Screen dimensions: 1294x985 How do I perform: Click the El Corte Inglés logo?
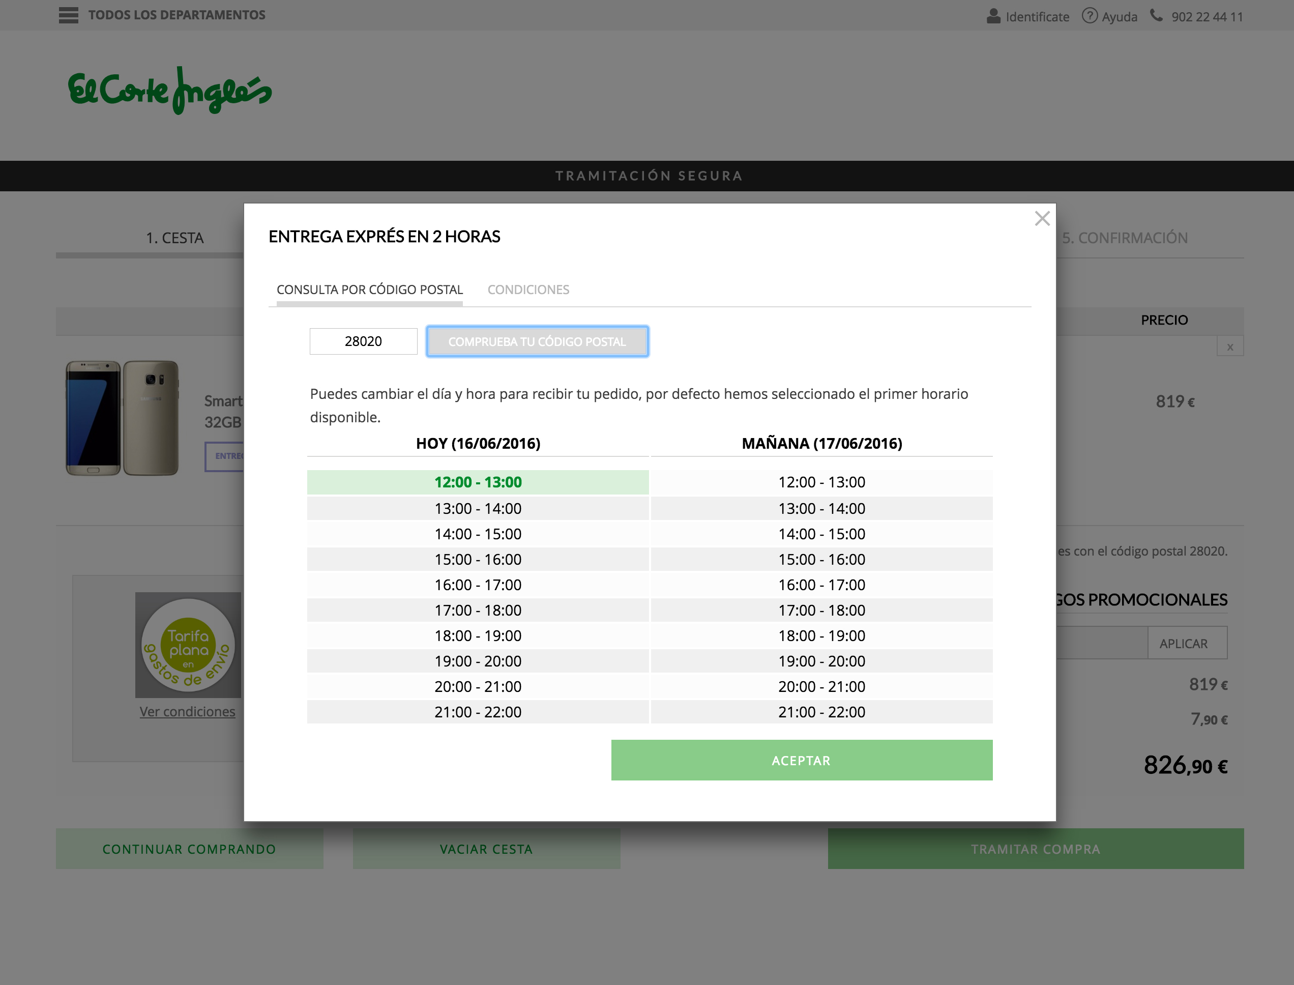pyautogui.click(x=170, y=90)
